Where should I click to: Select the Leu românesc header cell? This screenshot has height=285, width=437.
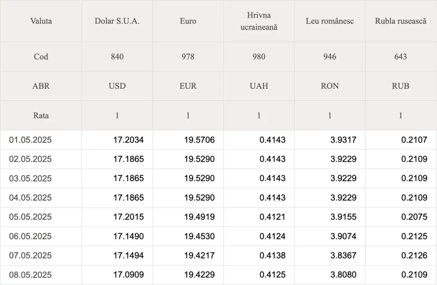[x=330, y=21]
